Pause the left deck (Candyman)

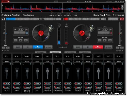[x=28, y=47]
